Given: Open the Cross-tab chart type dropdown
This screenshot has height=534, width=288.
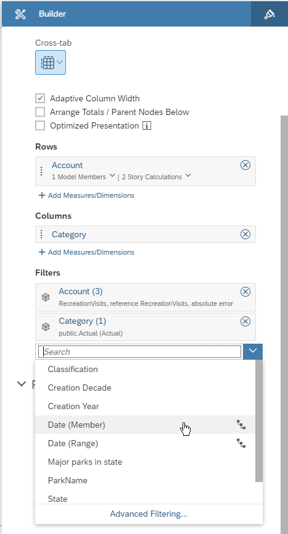Looking at the screenshot, I should (51, 62).
